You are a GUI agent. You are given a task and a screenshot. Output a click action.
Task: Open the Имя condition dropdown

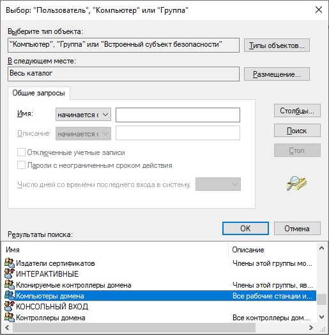(83, 115)
